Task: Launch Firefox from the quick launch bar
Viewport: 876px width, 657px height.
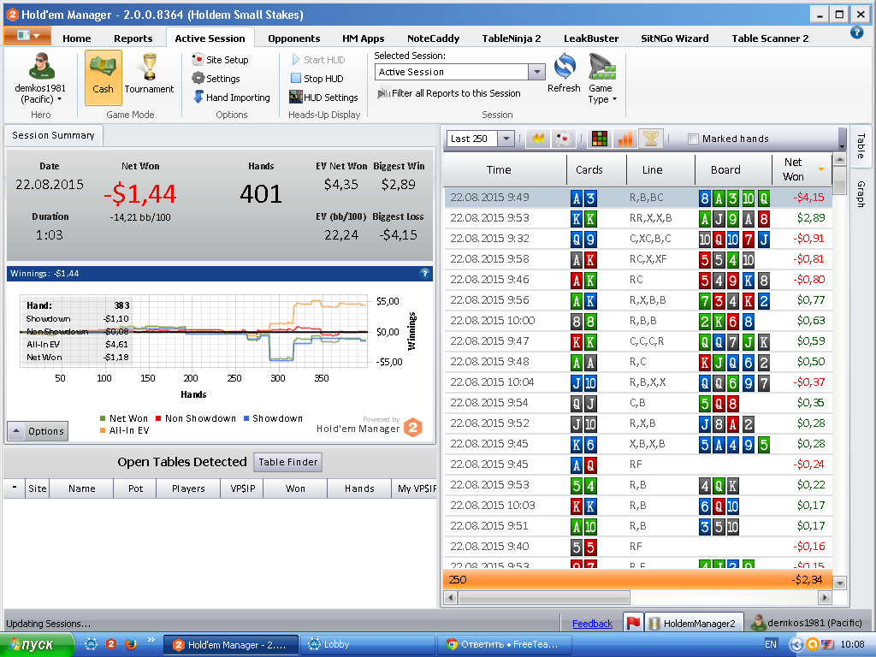Action: click(131, 644)
